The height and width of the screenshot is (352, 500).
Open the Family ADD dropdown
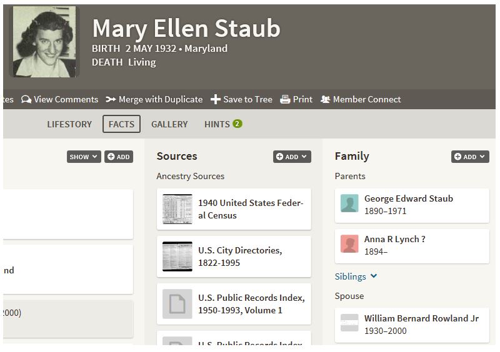(469, 157)
